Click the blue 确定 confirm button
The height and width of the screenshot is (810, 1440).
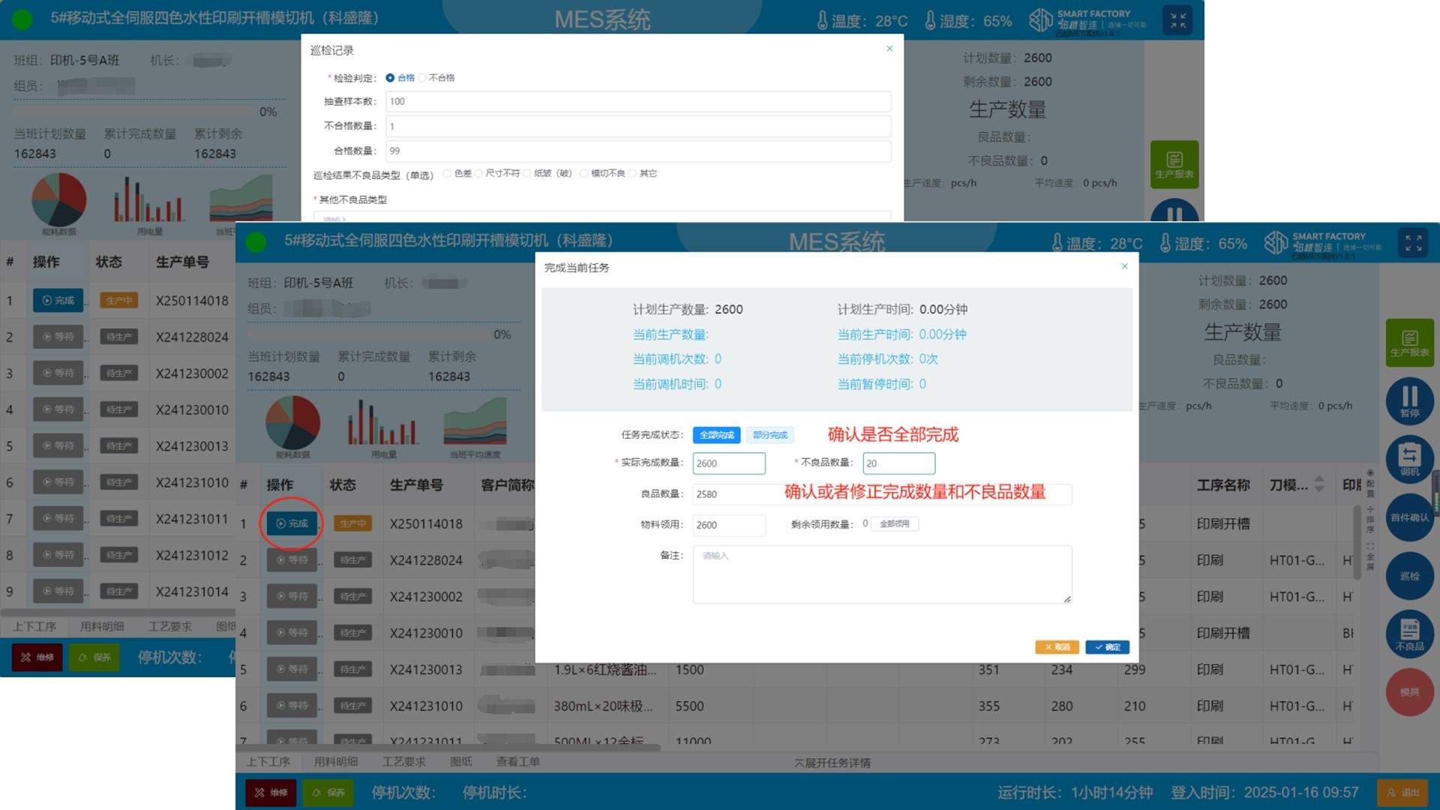pos(1107,646)
